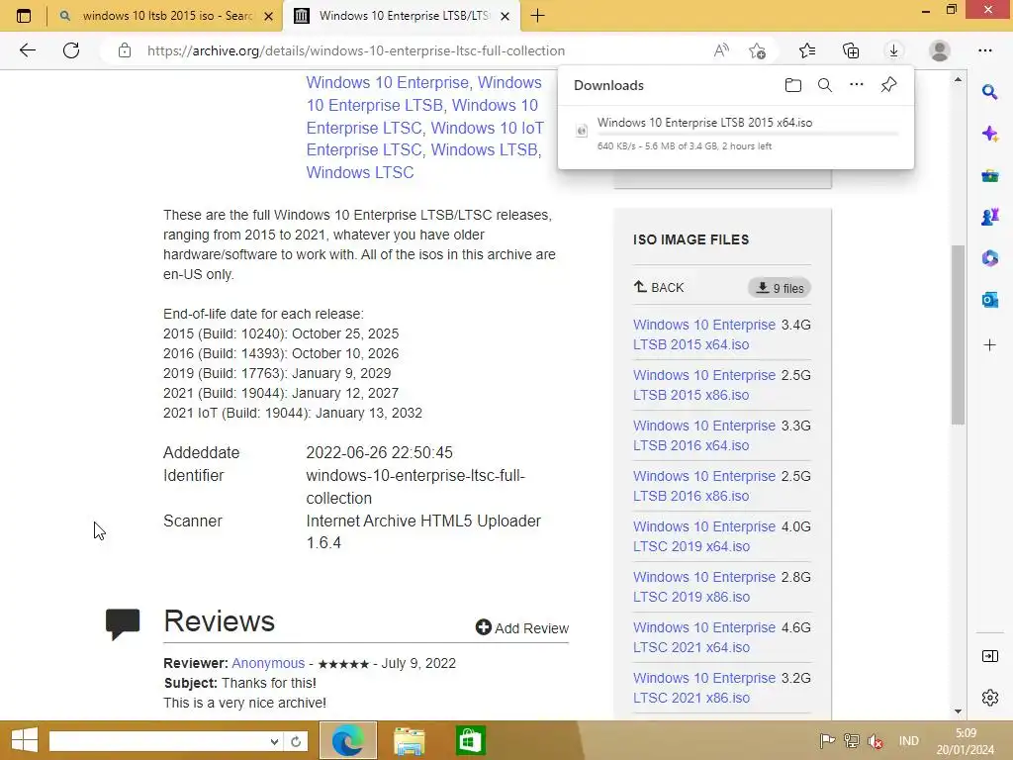
Task: Click the archive.org address bar URL
Action: (355, 50)
